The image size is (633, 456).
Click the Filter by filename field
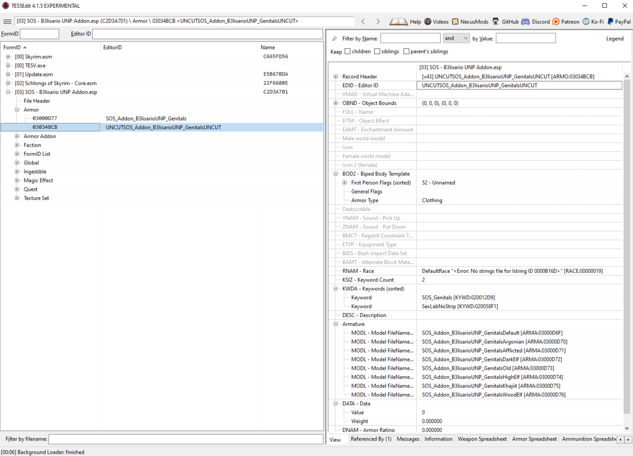[186, 439]
